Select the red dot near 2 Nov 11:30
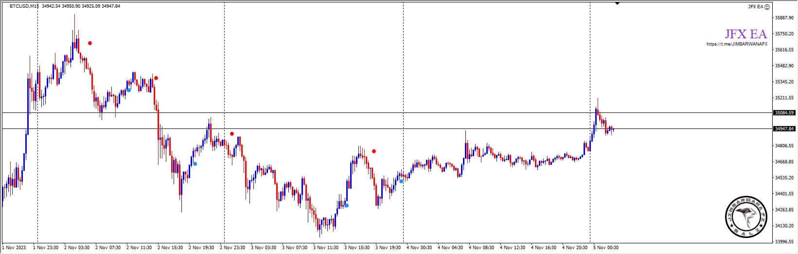This screenshot has height=254, width=798. (x=156, y=78)
